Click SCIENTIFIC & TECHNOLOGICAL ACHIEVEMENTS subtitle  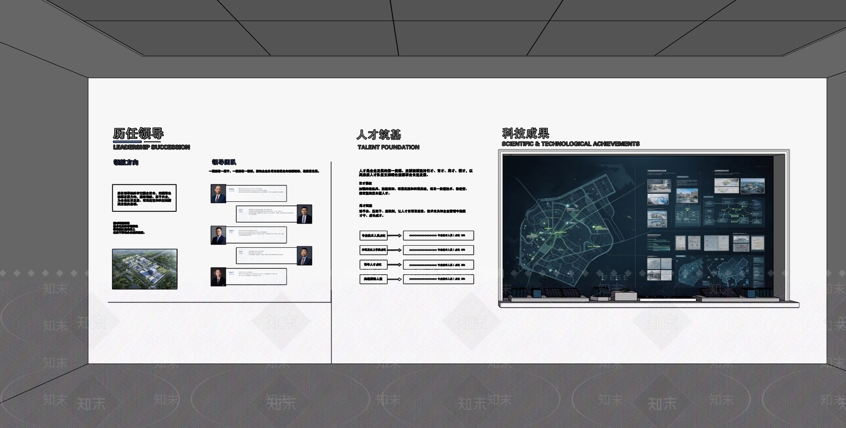coord(571,144)
